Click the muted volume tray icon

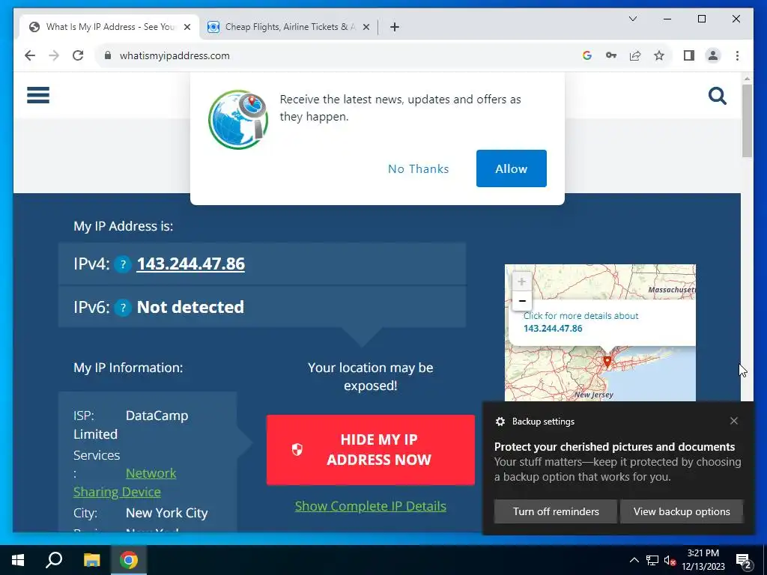tap(670, 560)
